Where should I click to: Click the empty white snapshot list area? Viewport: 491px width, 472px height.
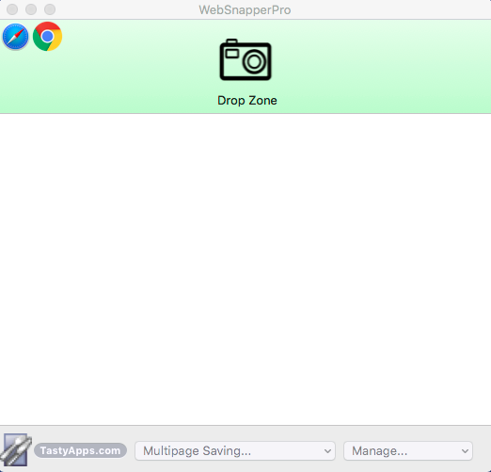245,269
